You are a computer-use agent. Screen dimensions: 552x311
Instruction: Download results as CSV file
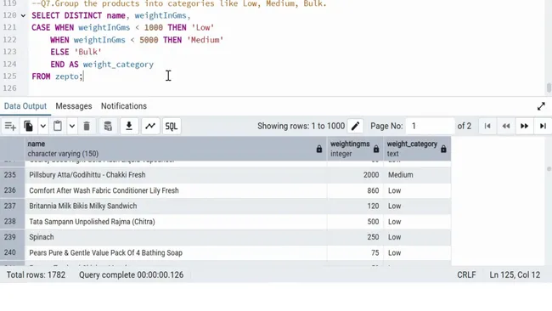[129, 126]
